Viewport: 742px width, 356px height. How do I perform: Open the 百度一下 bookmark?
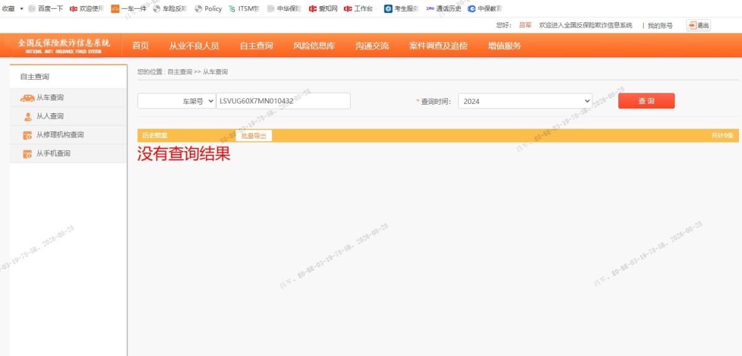pyautogui.click(x=46, y=9)
